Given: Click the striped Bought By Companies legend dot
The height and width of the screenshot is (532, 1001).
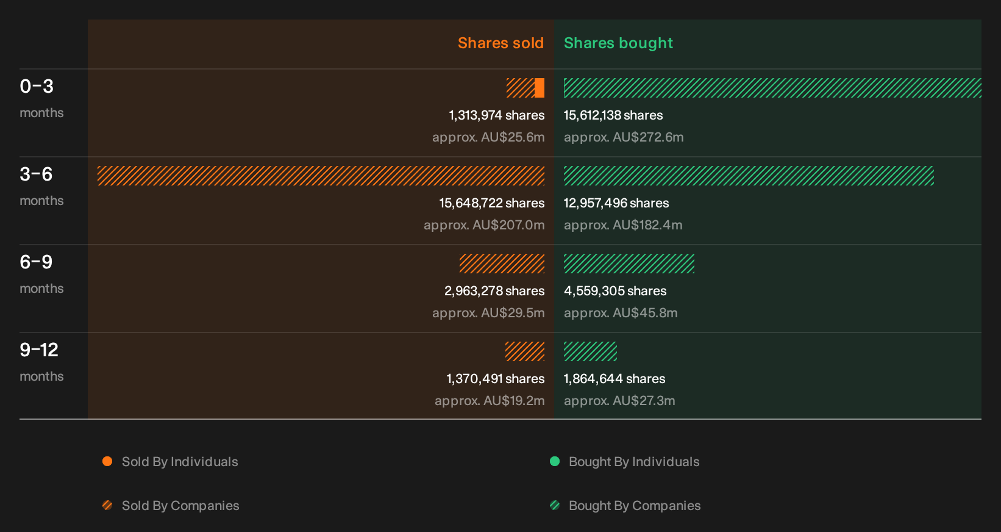Looking at the screenshot, I should pos(555,505).
